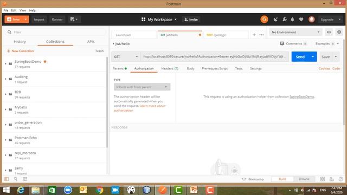The image size is (347, 195).
Task: Open manage environments gear icon
Action: 339,32
